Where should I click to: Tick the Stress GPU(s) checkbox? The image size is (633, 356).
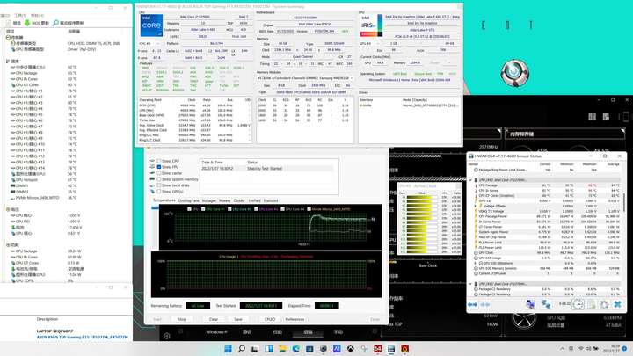(x=159, y=192)
